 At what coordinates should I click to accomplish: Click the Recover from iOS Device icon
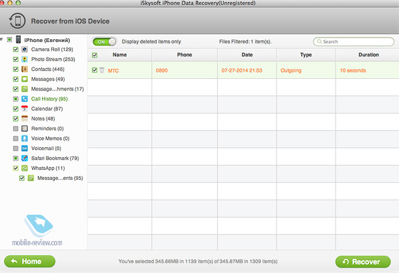17,21
